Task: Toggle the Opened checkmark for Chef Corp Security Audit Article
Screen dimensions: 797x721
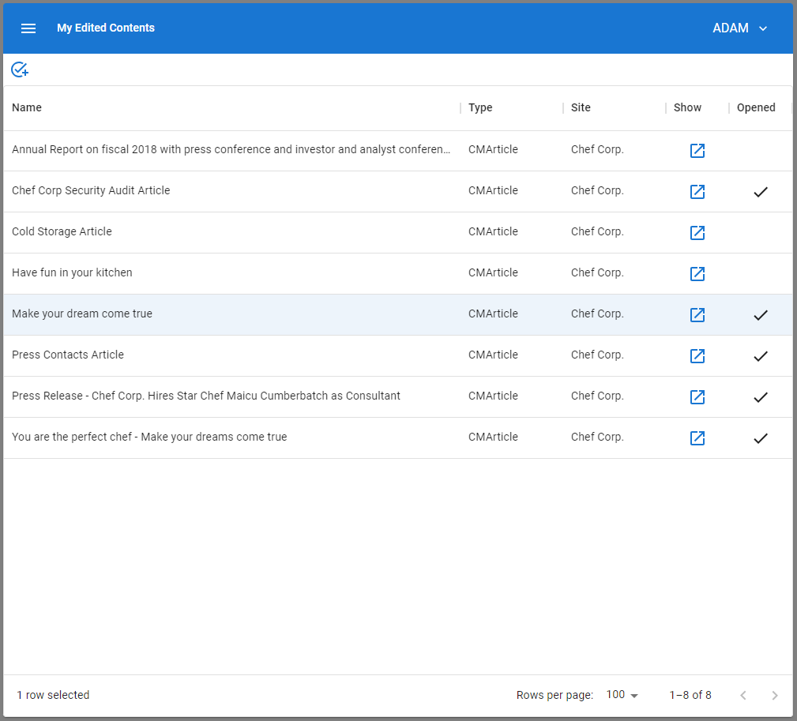Action: coord(761,191)
